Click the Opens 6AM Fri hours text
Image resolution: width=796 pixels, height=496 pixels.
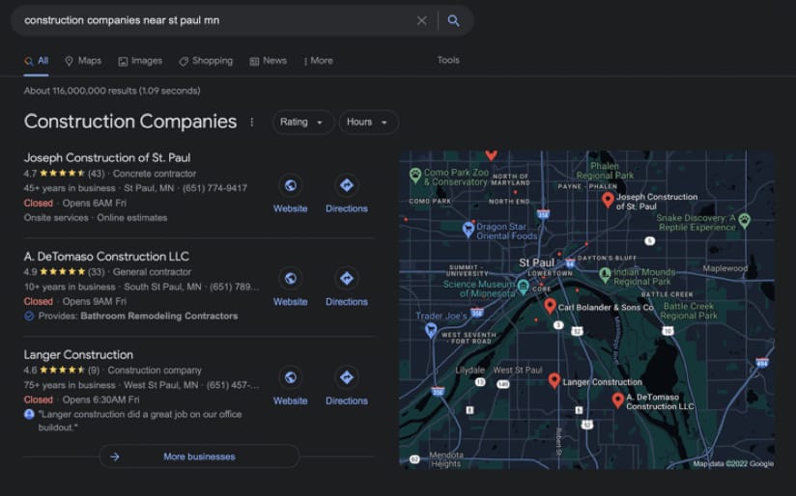(x=95, y=203)
